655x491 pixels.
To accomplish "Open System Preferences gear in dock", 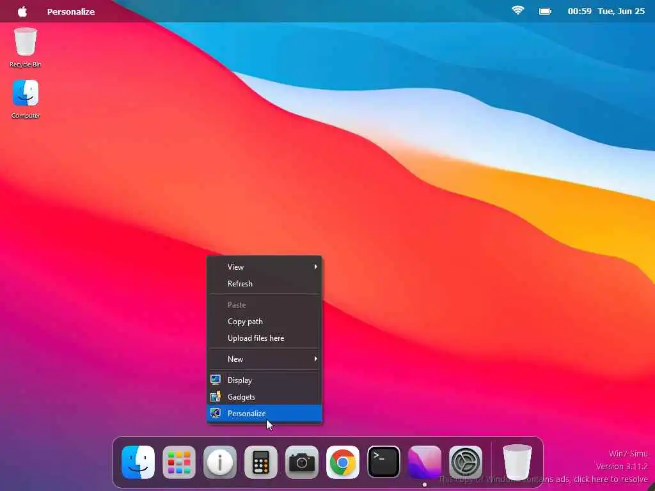I will point(466,462).
